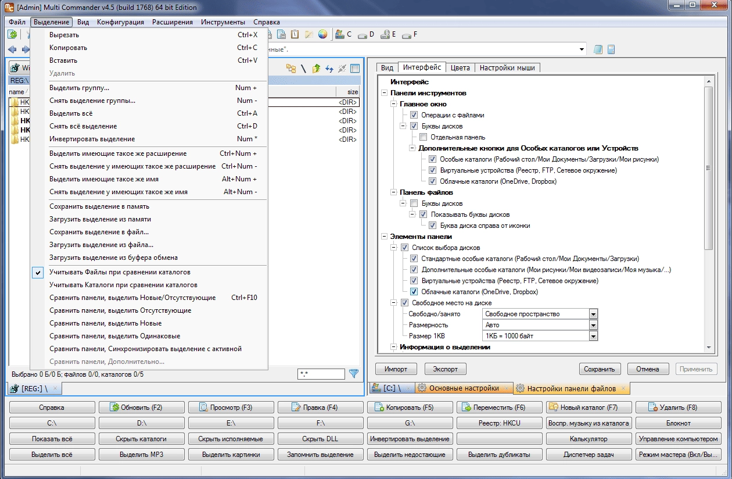Click the back navigation arrow icon
The image size is (732, 479).
tap(12, 49)
